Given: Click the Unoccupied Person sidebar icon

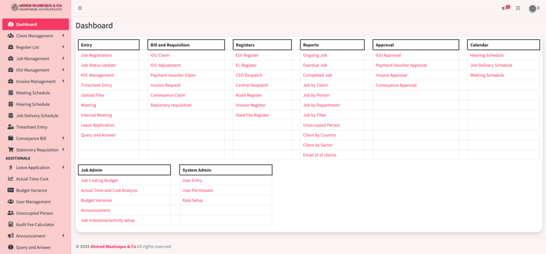Looking at the screenshot, I should tap(10, 213).
